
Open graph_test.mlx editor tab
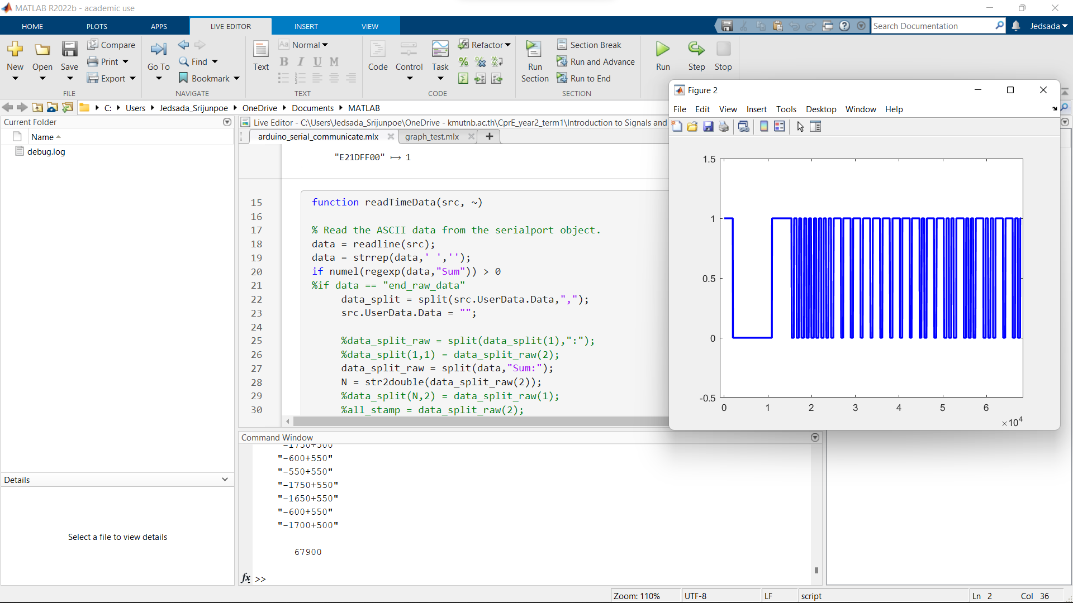click(x=432, y=137)
